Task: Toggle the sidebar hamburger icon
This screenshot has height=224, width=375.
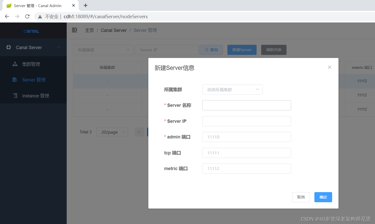Action: (x=74, y=30)
